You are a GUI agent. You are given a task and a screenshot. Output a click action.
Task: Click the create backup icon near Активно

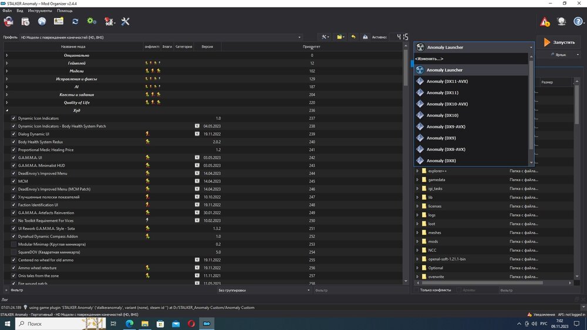365,37
